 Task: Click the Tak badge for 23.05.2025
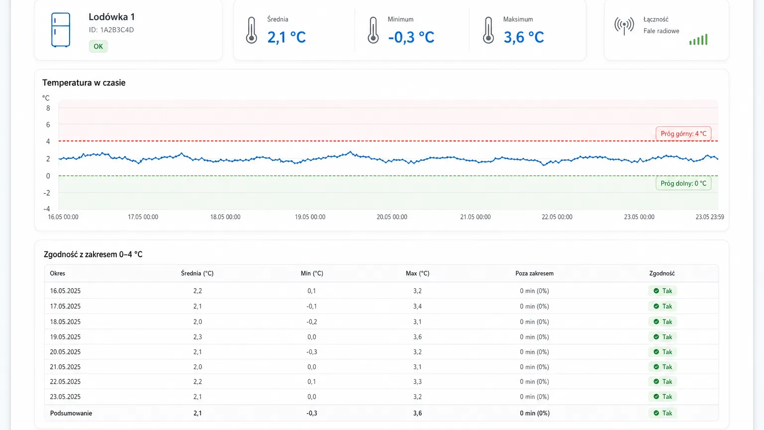663,397
